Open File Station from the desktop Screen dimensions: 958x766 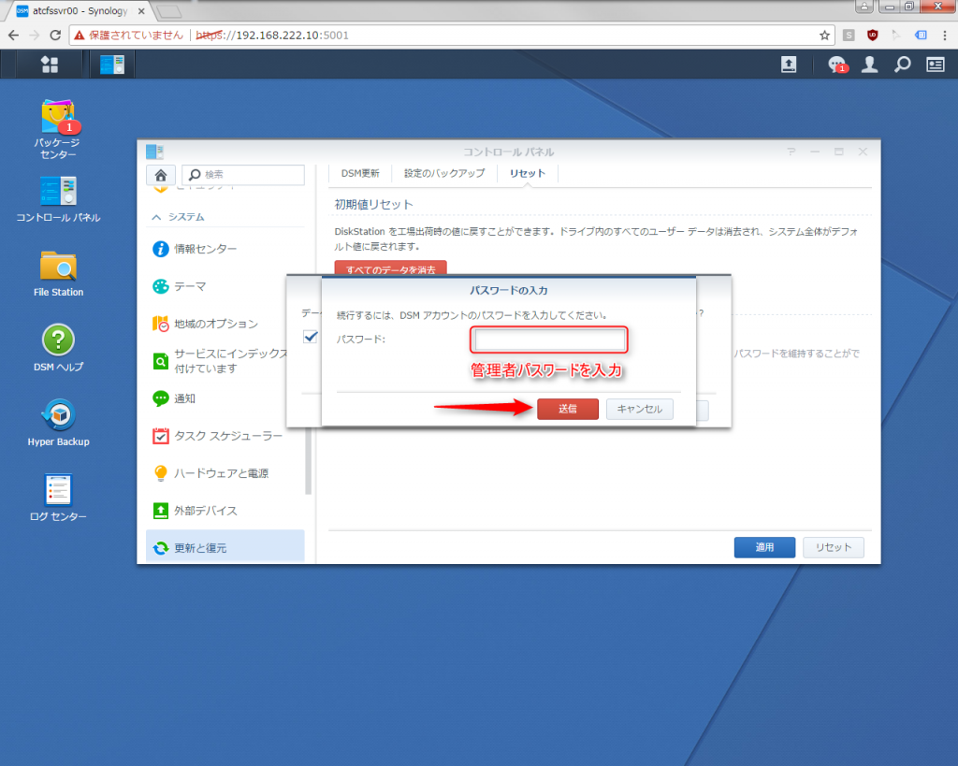(x=58, y=267)
